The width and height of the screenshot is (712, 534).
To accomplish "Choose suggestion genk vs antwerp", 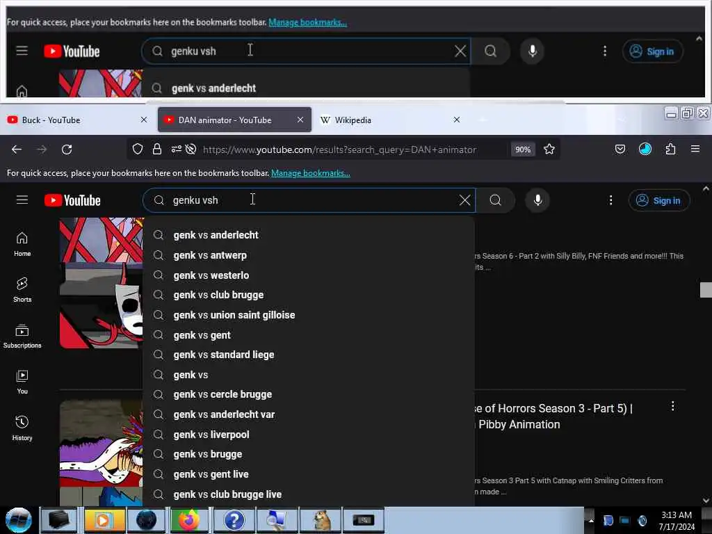I will pyautogui.click(x=309, y=255).
